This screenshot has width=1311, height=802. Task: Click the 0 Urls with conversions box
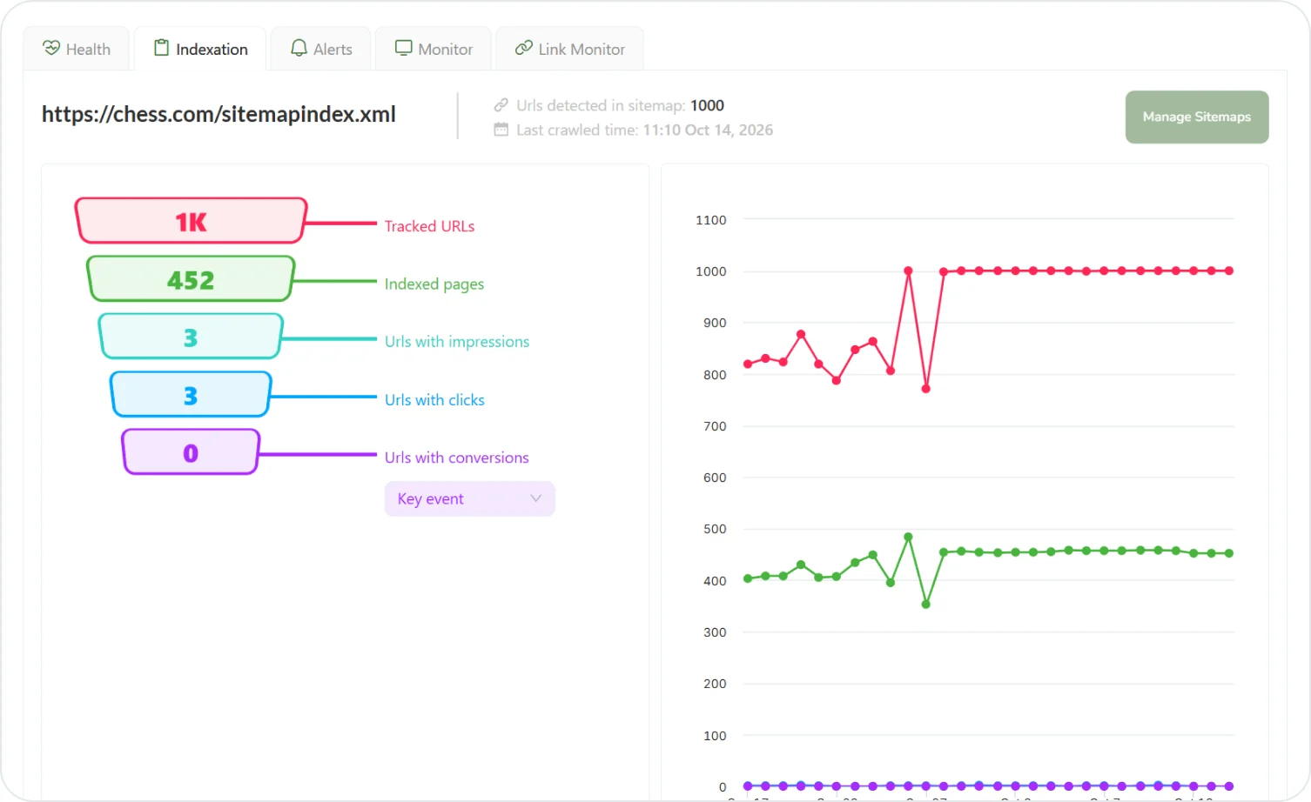191,452
